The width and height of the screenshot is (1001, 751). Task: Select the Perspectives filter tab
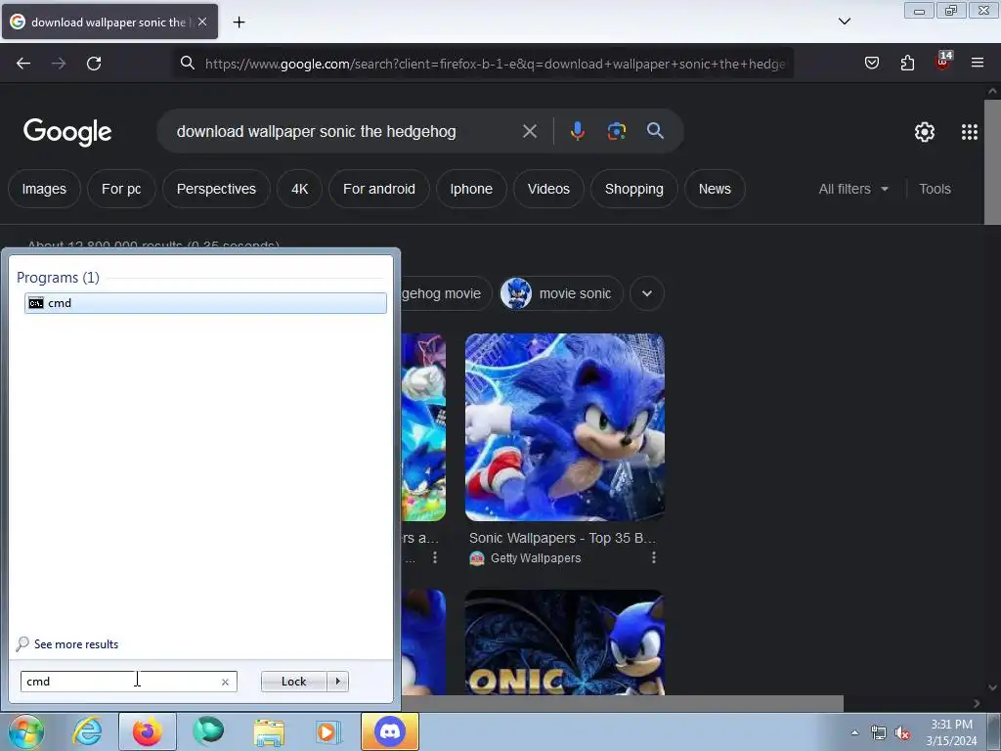coord(216,189)
